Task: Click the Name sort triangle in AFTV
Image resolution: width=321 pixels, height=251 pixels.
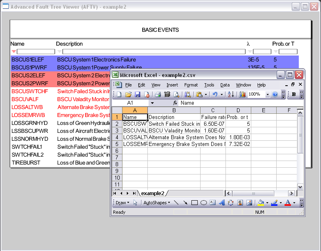Action: click(14, 52)
